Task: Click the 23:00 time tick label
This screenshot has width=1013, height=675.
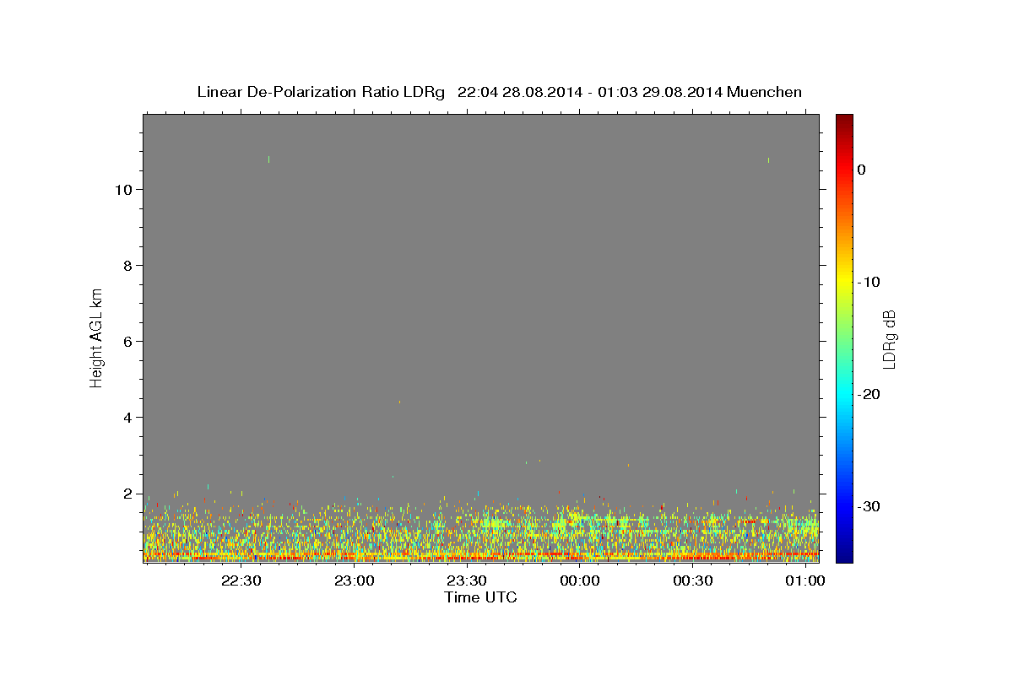Action: tap(354, 580)
